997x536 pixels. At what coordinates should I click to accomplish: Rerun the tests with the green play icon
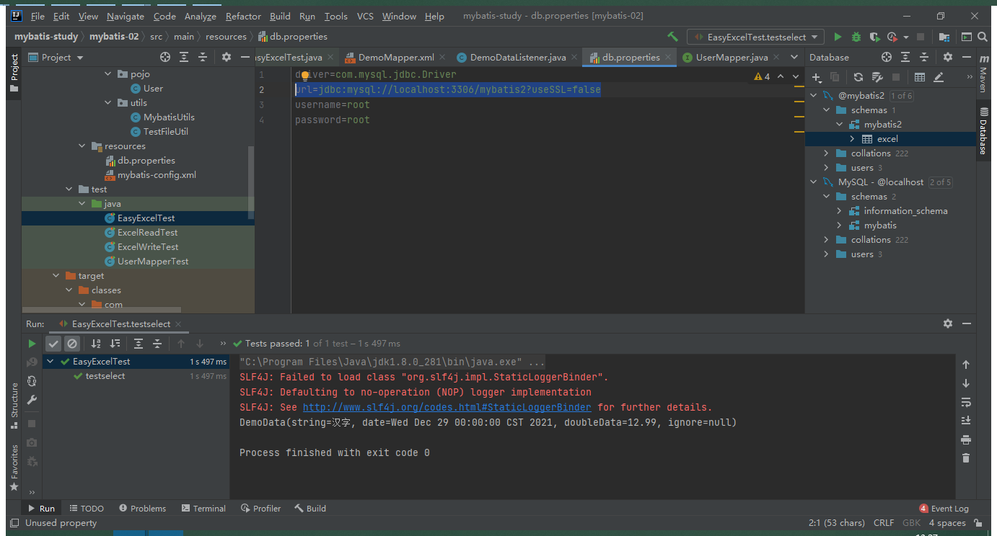[32, 342]
